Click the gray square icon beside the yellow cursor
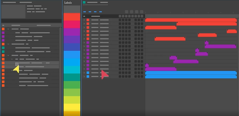Image resolution: width=239 pixels, height=116 pixels. click(x=17, y=64)
